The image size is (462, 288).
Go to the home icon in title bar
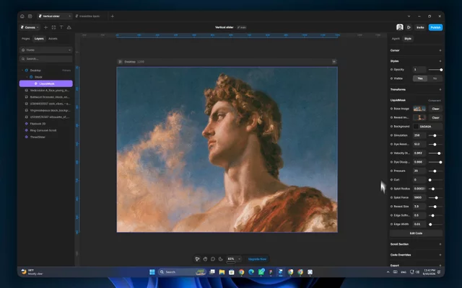[22, 16]
